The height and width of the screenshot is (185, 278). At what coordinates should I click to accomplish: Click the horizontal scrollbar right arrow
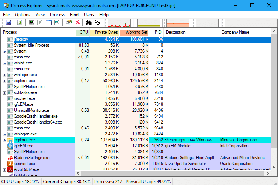268,173
